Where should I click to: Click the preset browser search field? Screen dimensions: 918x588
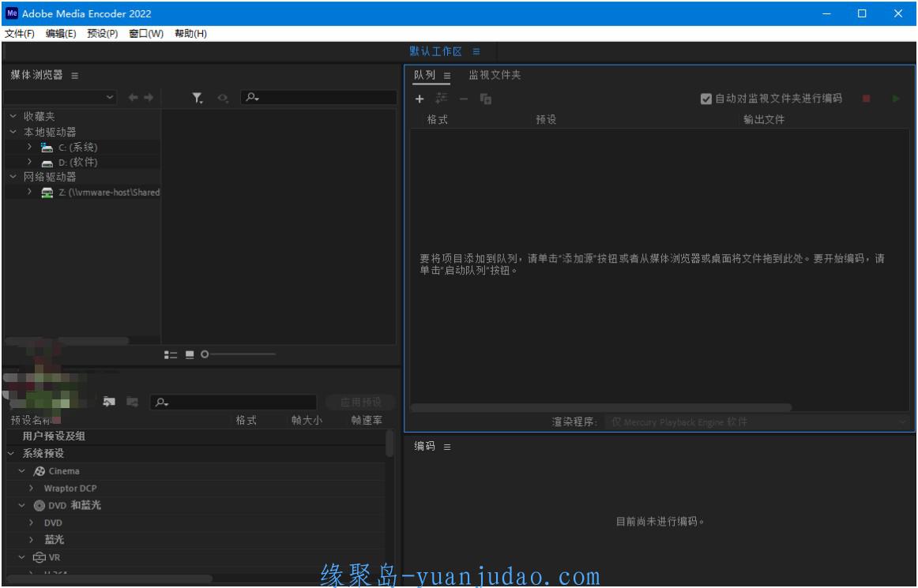tap(234, 402)
